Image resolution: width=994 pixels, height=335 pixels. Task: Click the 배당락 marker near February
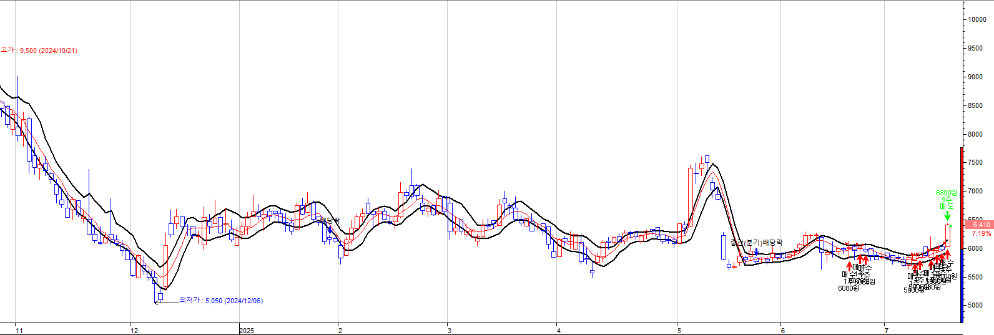[x=330, y=221]
